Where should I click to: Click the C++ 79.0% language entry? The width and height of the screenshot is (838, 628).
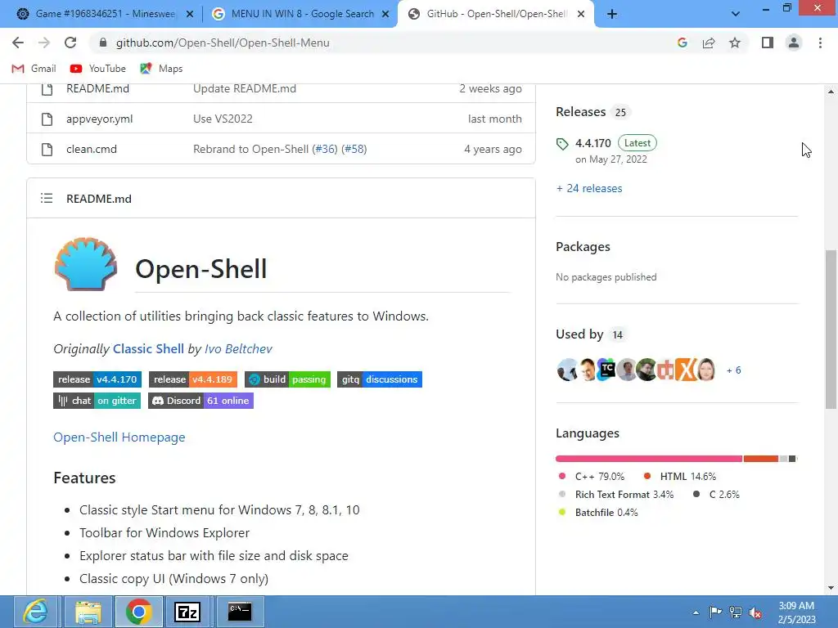(592, 477)
